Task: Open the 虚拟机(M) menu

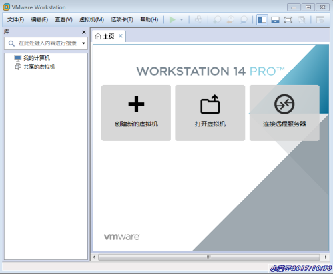Action: (91, 20)
